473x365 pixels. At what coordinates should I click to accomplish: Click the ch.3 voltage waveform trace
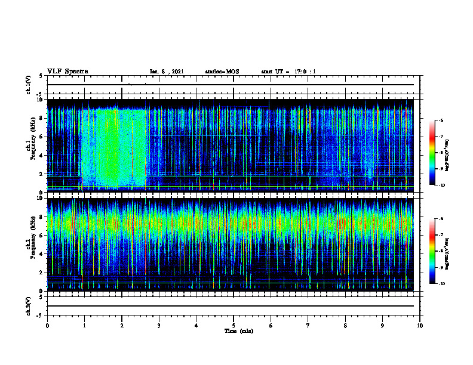pyautogui.click(x=231, y=306)
